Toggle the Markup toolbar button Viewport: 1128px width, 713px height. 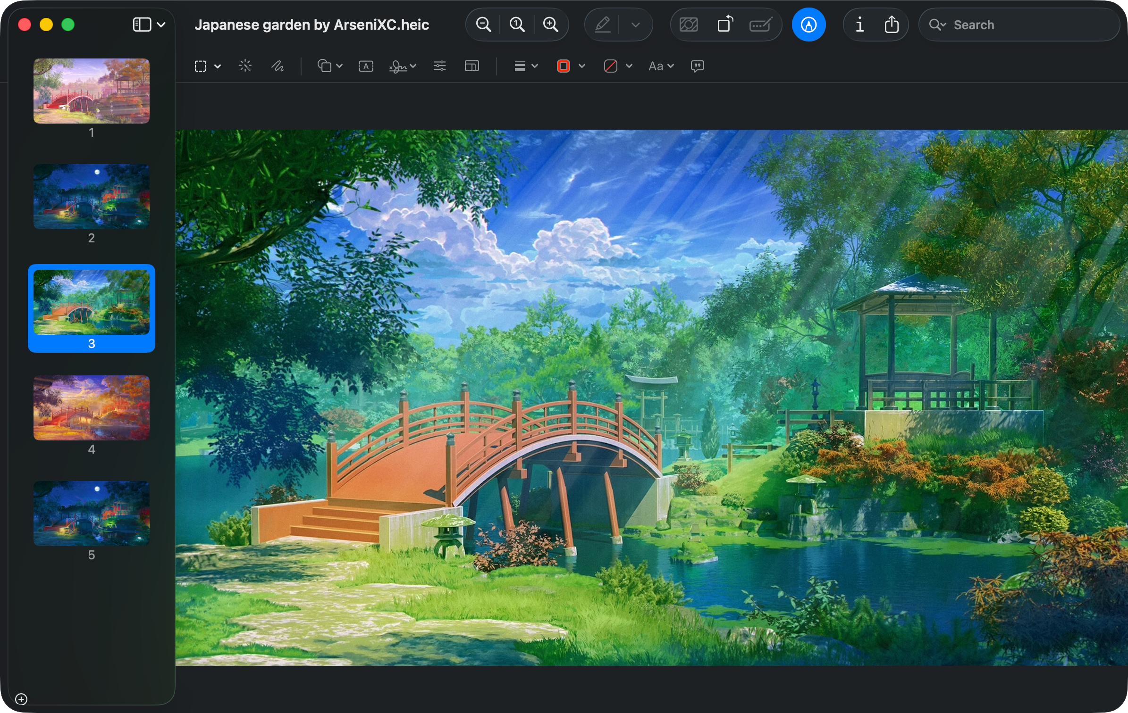point(808,25)
